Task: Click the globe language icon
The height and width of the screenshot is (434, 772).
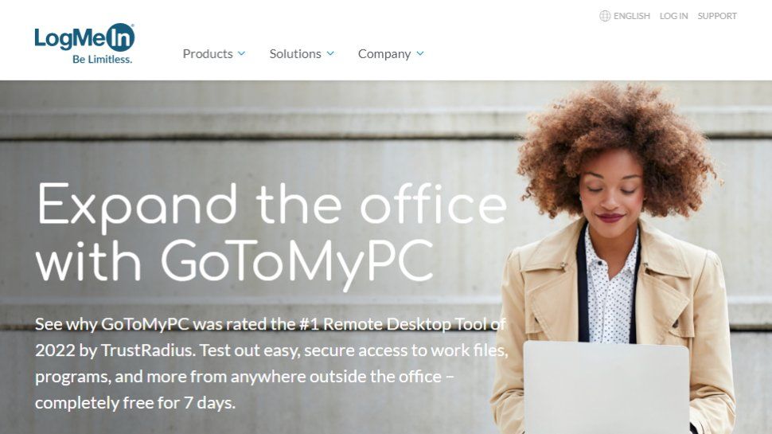Action: click(x=605, y=16)
